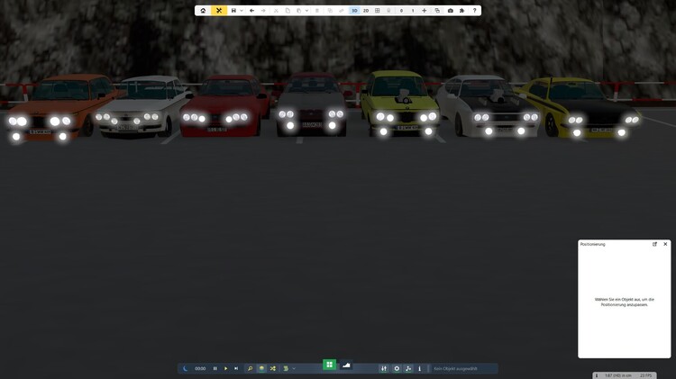Open the terrain landscape editor button
Image resolution: width=676 pixels, height=379 pixels.
click(x=346, y=365)
